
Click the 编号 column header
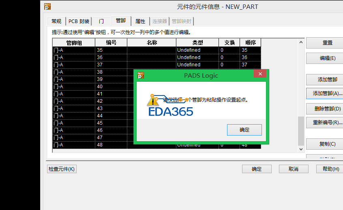pyautogui.click(x=111, y=43)
